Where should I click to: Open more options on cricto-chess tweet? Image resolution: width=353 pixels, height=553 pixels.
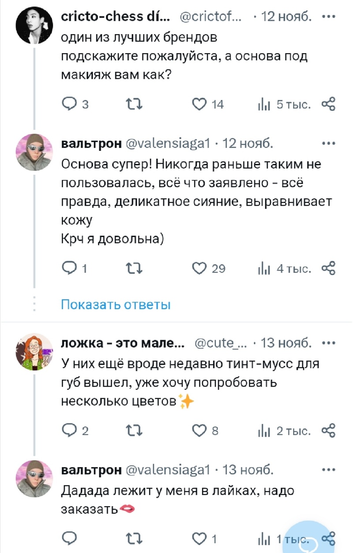(x=329, y=17)
